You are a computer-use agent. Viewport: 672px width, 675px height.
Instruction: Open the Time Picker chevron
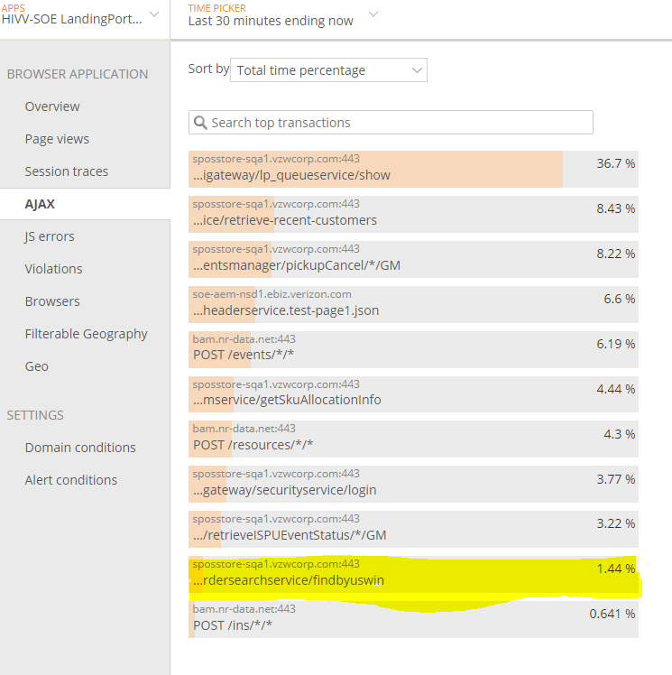click(x=373, y=14)
